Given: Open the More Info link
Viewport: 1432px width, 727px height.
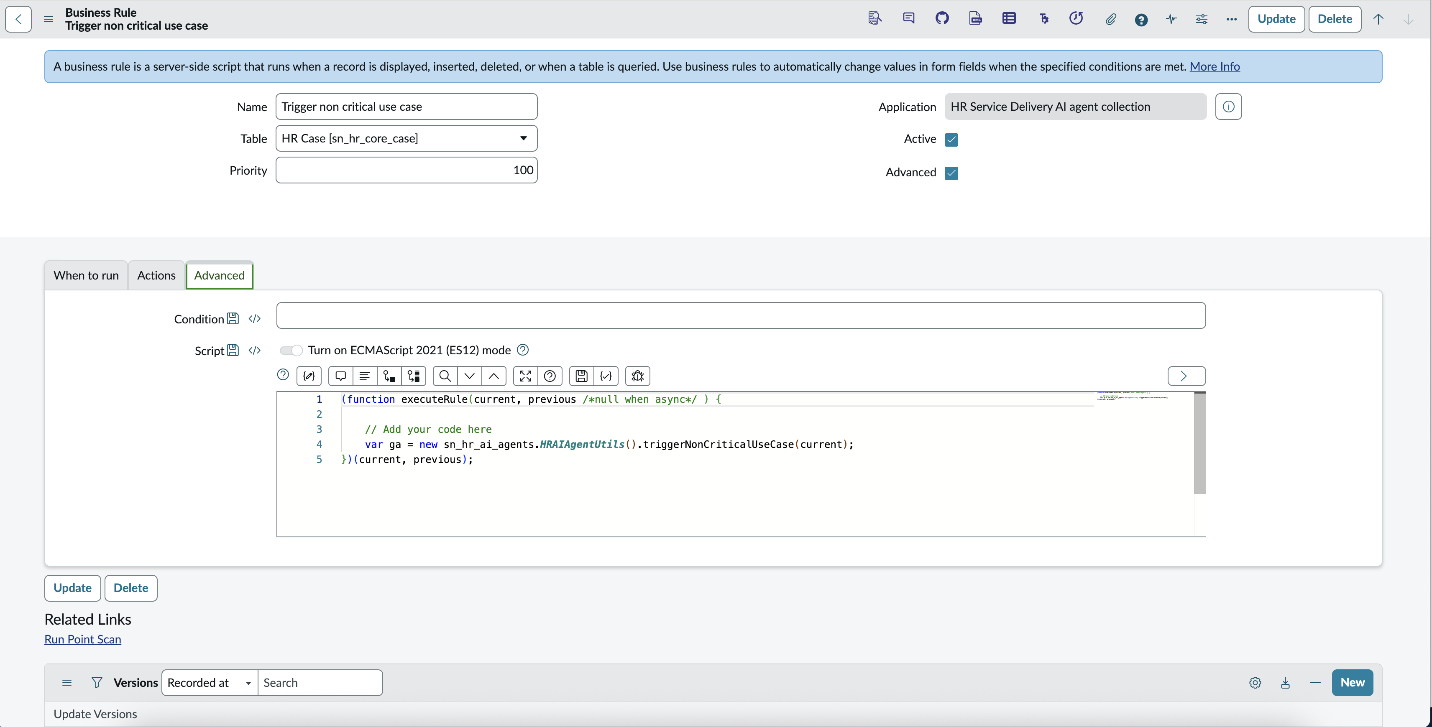Looking at the screenshot, I should (x=1215, y=67).
